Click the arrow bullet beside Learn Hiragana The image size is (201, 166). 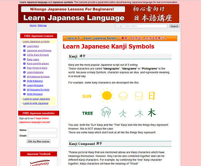[x=24, y=85]
